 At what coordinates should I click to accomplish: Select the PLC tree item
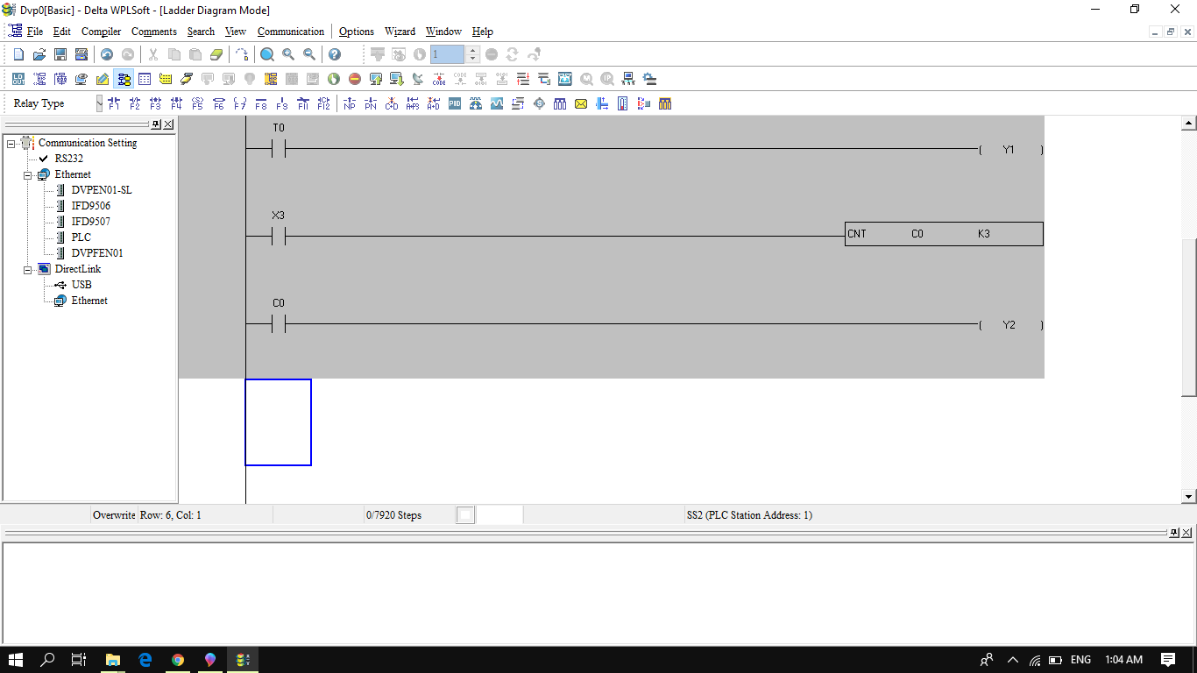81,237
